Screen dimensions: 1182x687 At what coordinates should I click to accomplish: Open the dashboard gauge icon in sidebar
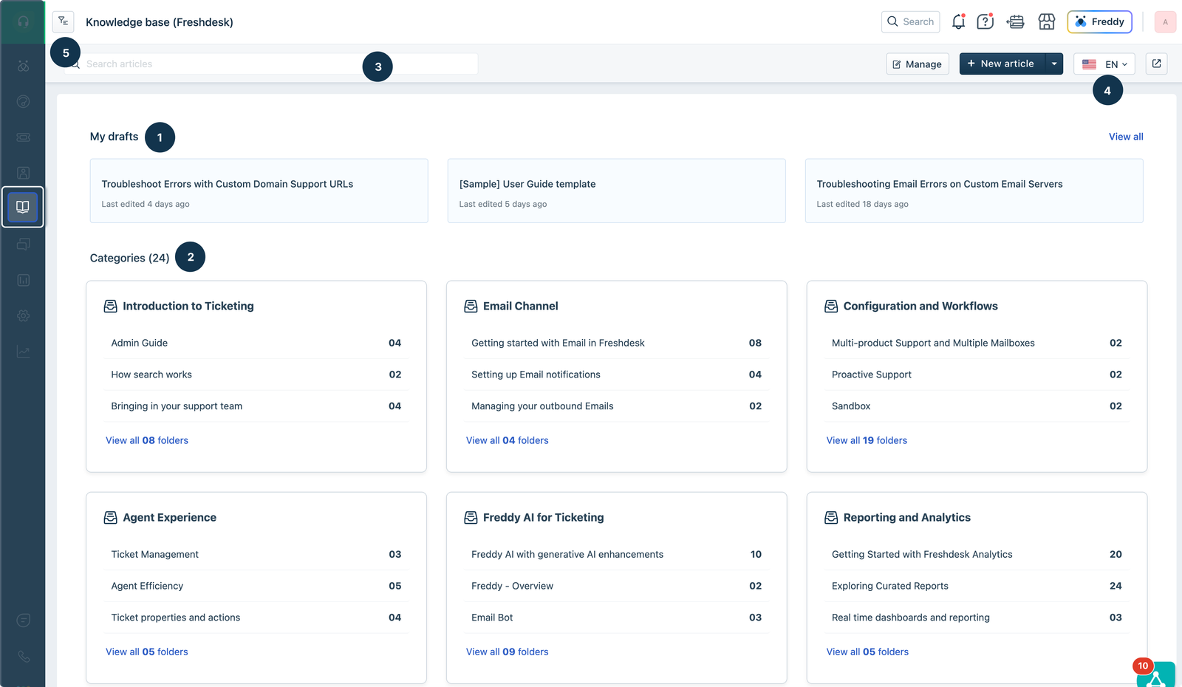click(x=23, y=101)
